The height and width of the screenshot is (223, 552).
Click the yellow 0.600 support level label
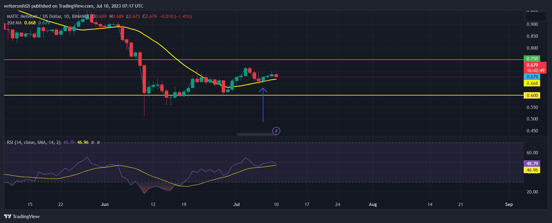532,96
